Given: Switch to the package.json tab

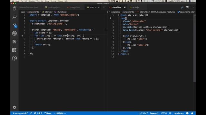Looking at the screenshot, I should (53, 7).
